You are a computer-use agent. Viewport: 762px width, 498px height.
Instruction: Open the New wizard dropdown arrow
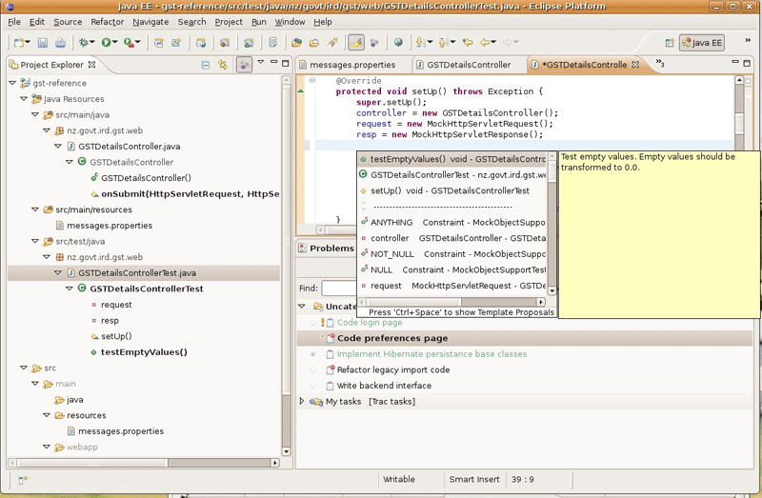click(x=28, y=43)
